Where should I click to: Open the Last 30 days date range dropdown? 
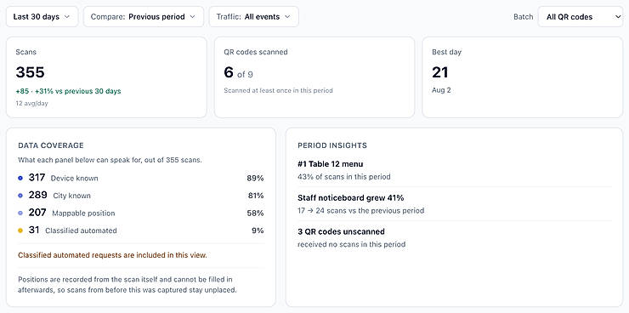pos(42,17)
